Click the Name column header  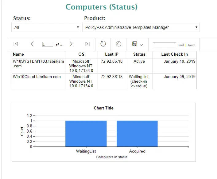(x=18, y=54)
